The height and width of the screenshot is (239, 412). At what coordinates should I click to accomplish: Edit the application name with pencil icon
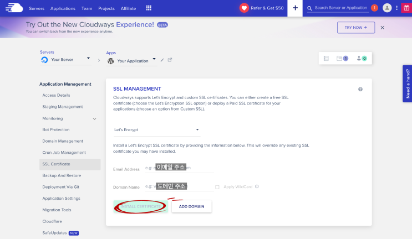(162, 60)
